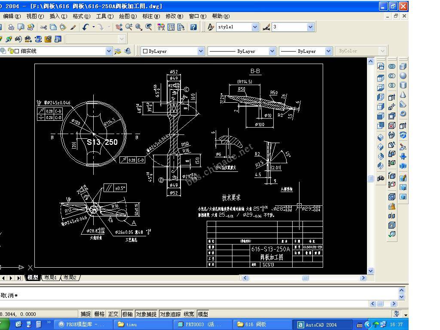Click the Undo arrow icon

point(85,27)
